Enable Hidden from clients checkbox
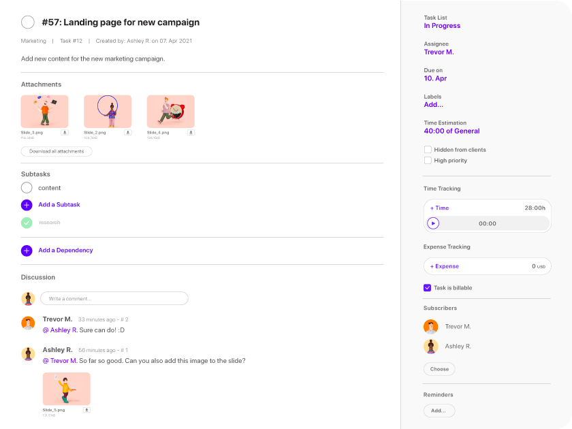The image size is (572, 429). click(x=428, y=150)
